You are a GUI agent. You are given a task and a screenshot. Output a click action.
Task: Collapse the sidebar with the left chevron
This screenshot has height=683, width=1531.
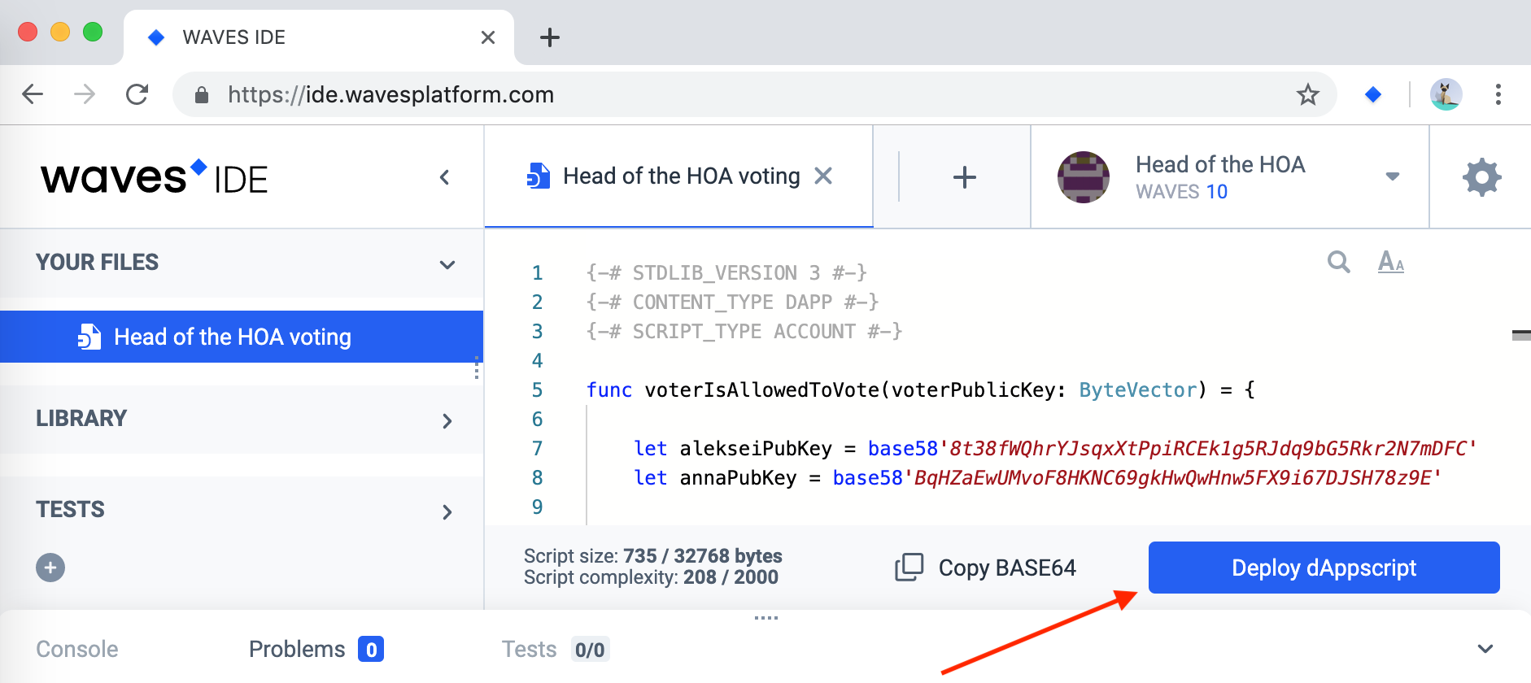coord(444,177)
